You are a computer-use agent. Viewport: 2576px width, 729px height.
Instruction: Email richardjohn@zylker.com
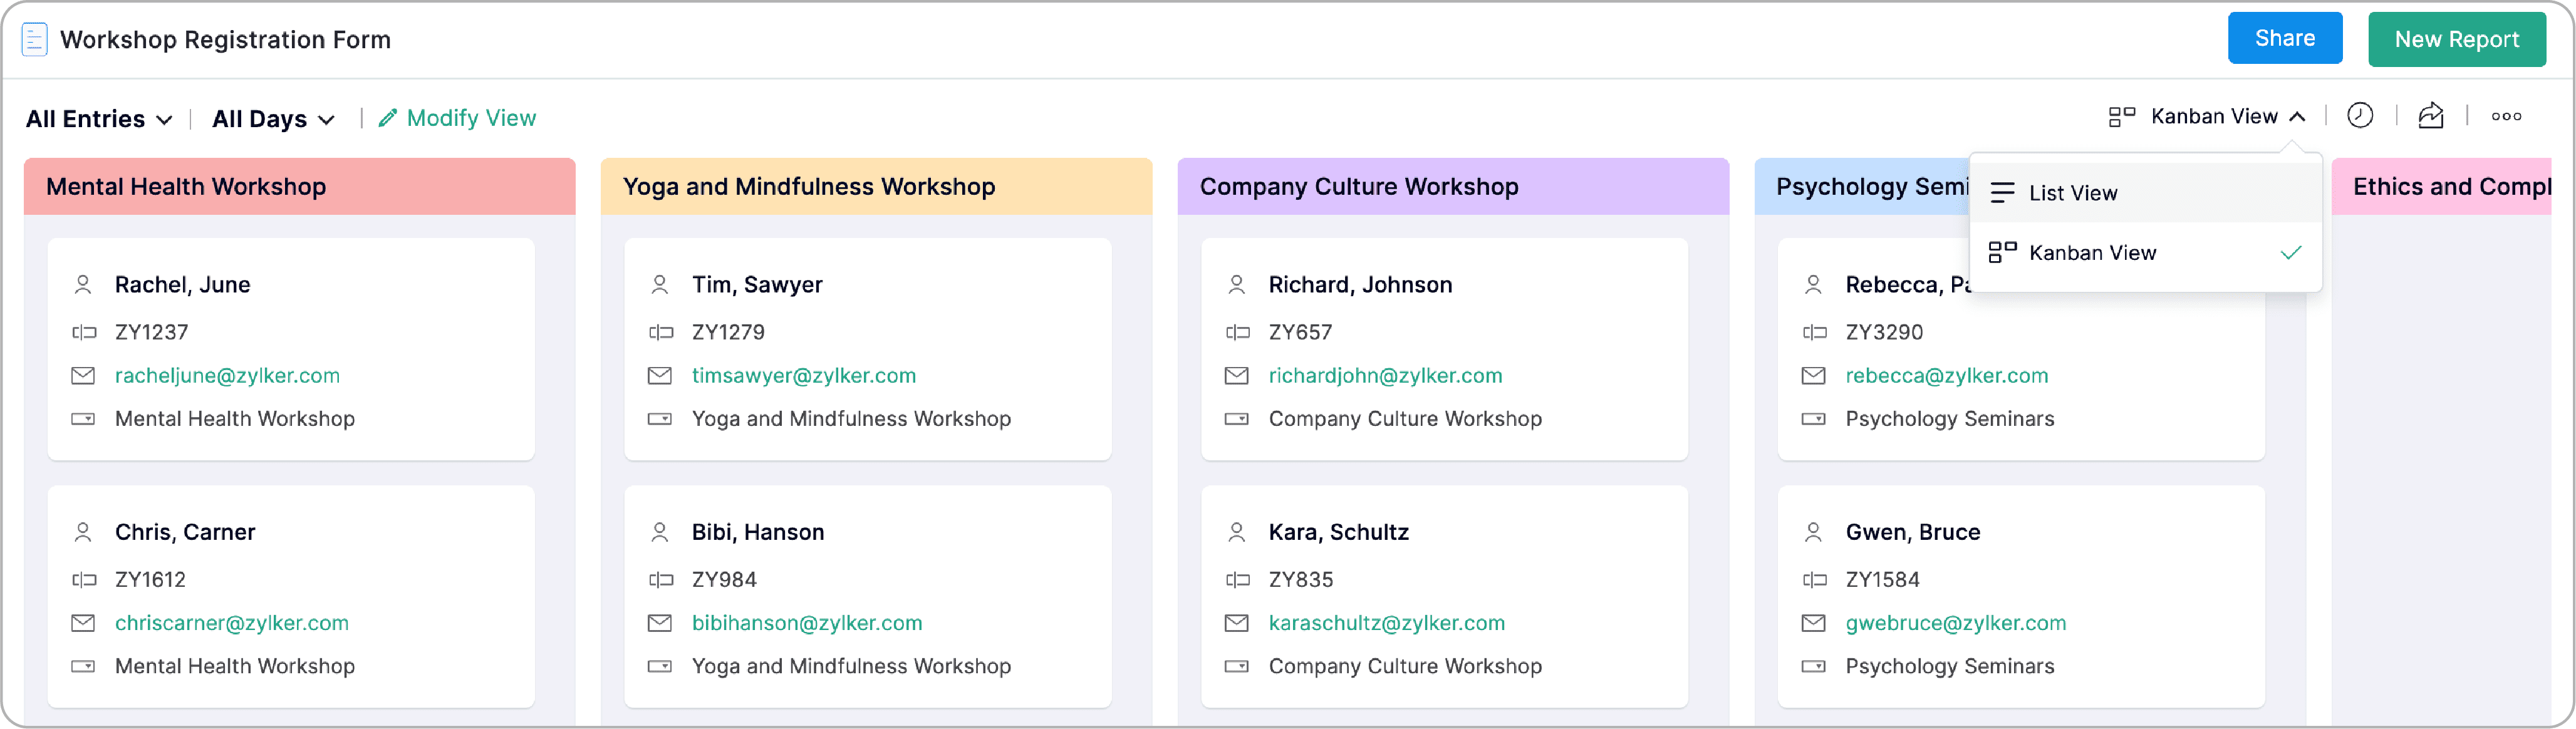[x=1385, y=376]
